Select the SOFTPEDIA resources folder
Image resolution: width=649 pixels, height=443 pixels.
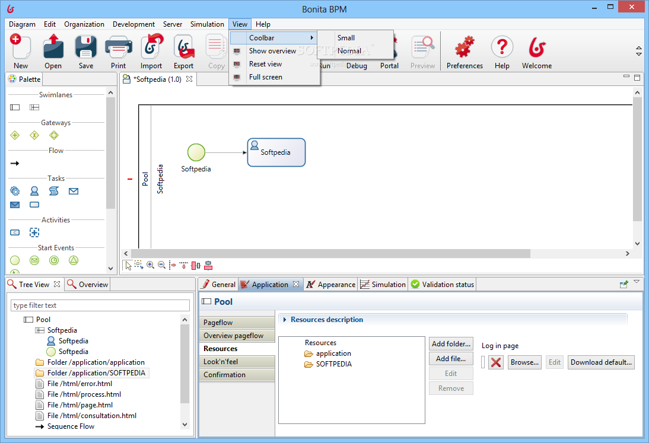tap(328, 364)
